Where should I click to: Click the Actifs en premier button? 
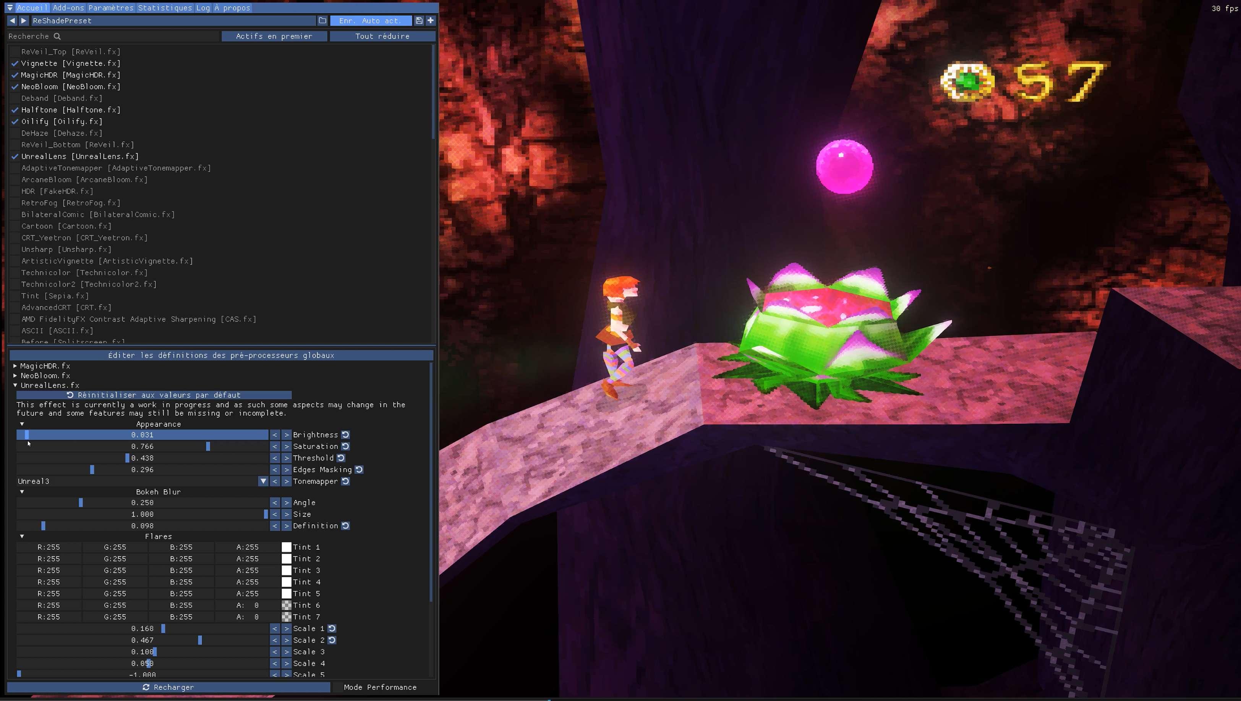coord(274,36)
